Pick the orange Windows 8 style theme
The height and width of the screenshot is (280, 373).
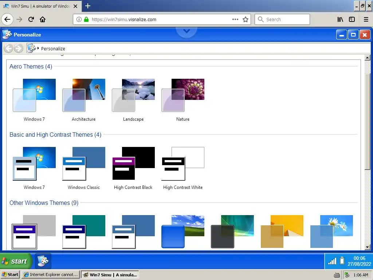tap(282, 232)
